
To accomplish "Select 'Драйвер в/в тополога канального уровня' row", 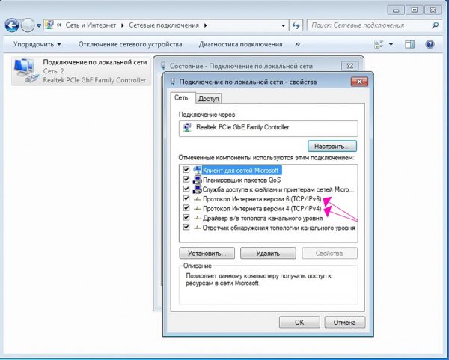I will (263, 219).
